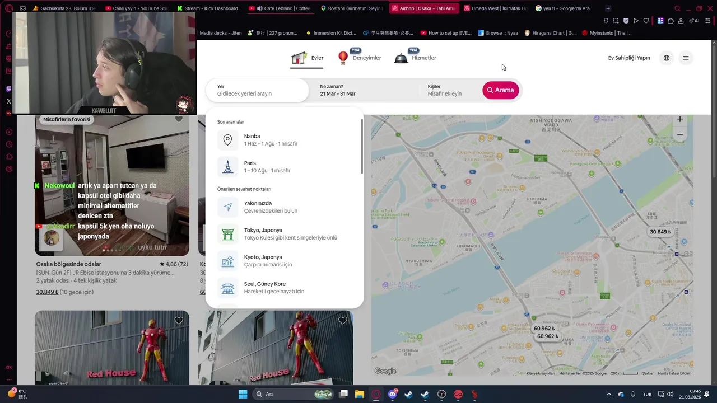
Task: Click the suggestions list scrollbar
Action: 362,147
